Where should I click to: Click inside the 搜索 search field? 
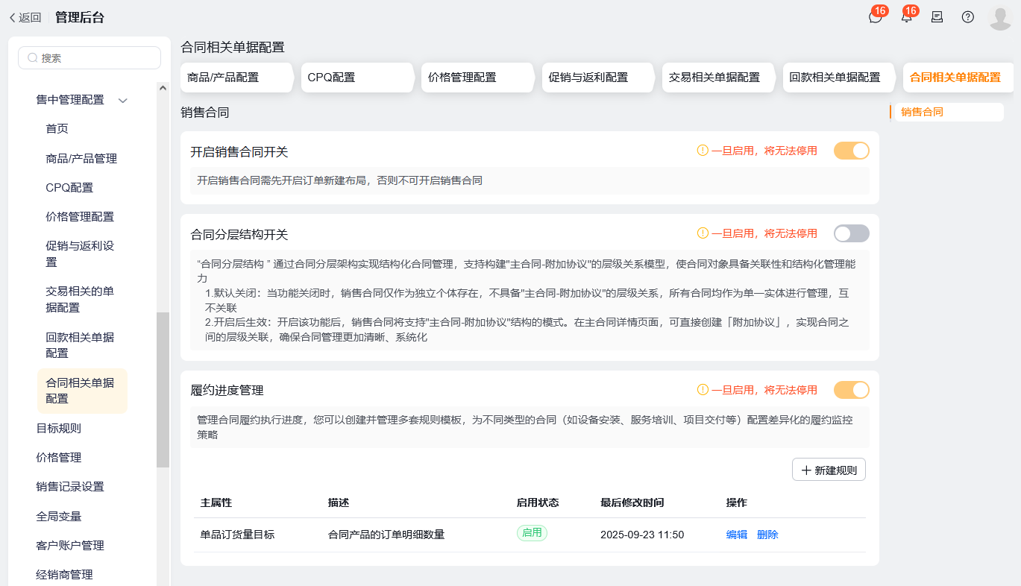click(x=89, y=57)
